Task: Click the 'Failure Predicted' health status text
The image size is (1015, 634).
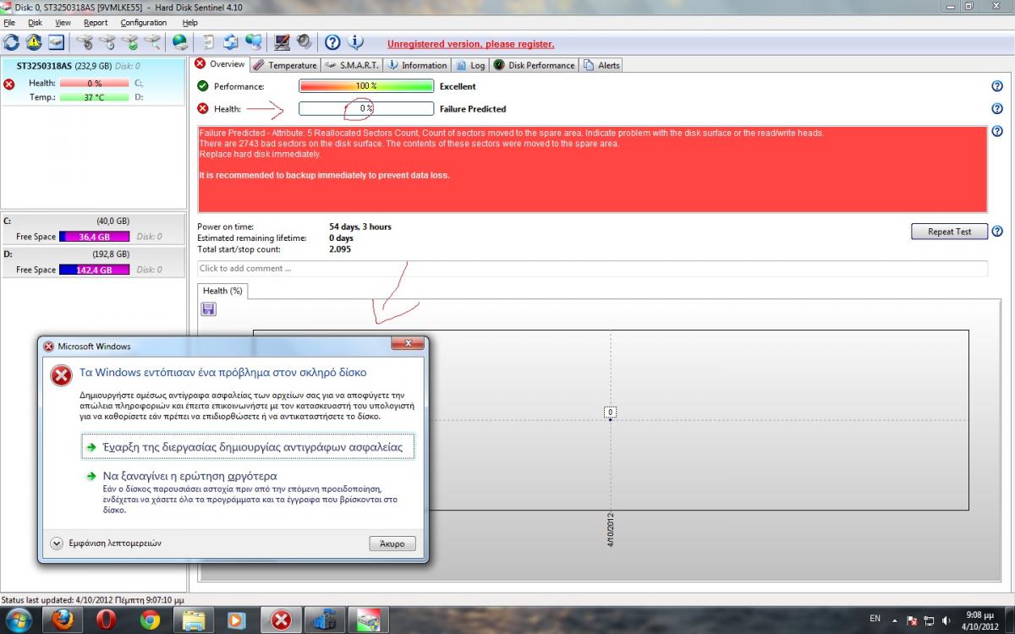Action: 473,109
